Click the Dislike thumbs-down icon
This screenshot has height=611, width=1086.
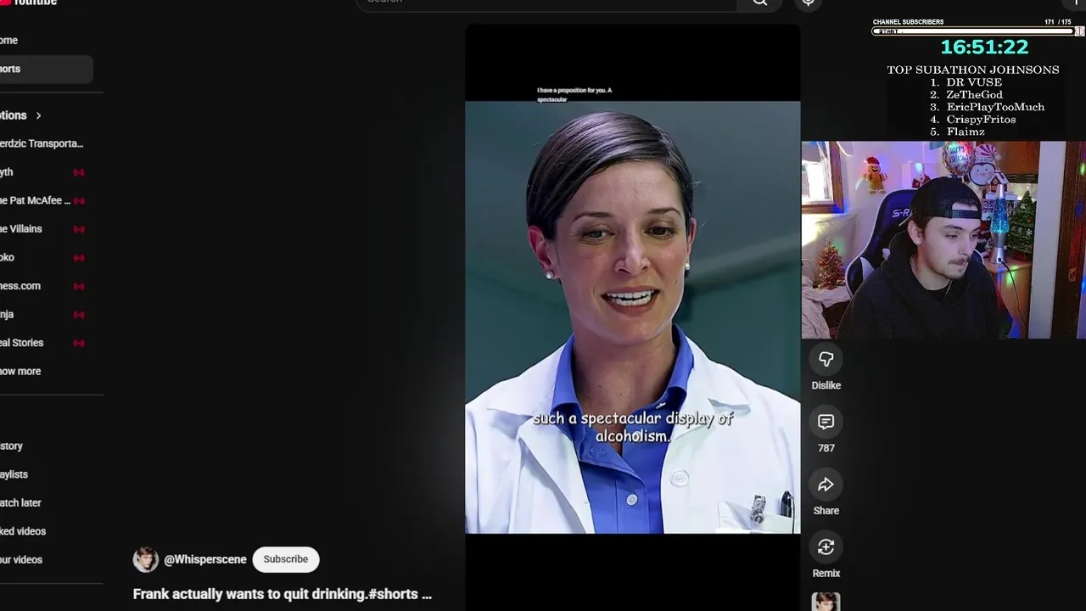[x=826, y=360]
